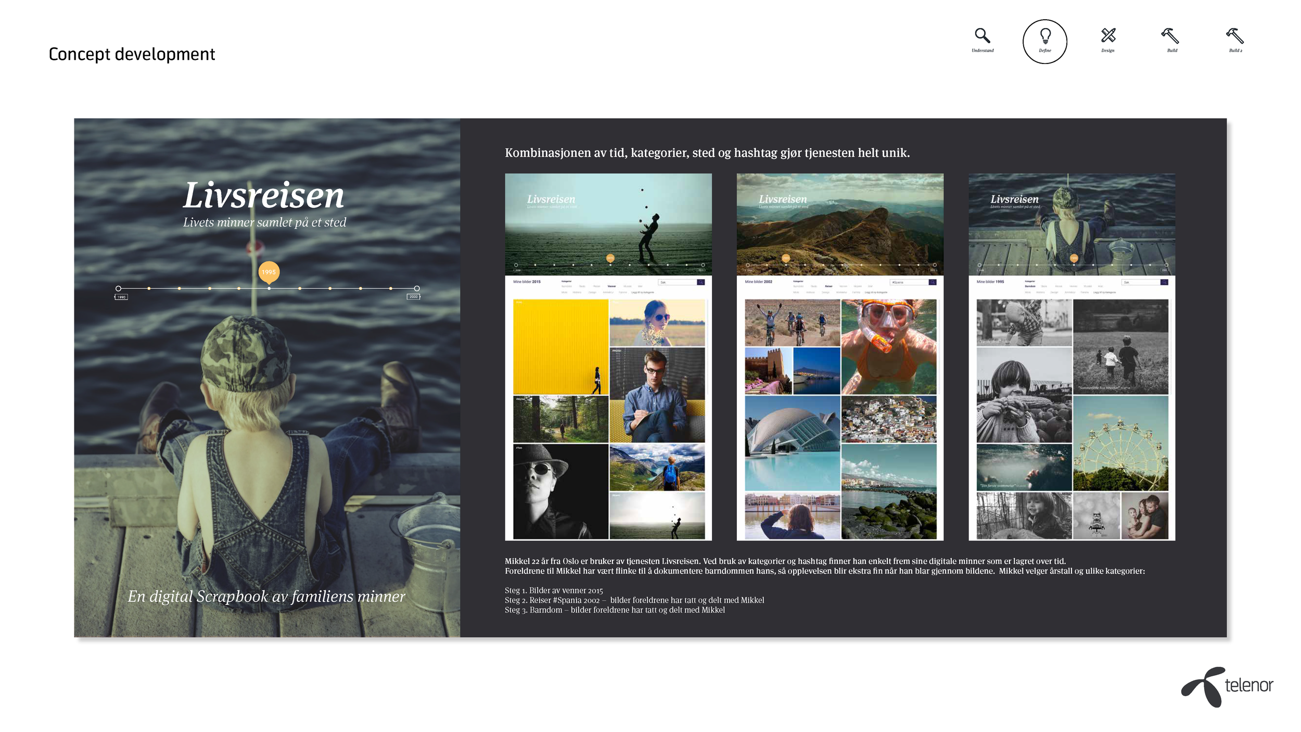Select the Reiser category in 2002 mockup
1301x732 pixels.
tap(828, 286)
